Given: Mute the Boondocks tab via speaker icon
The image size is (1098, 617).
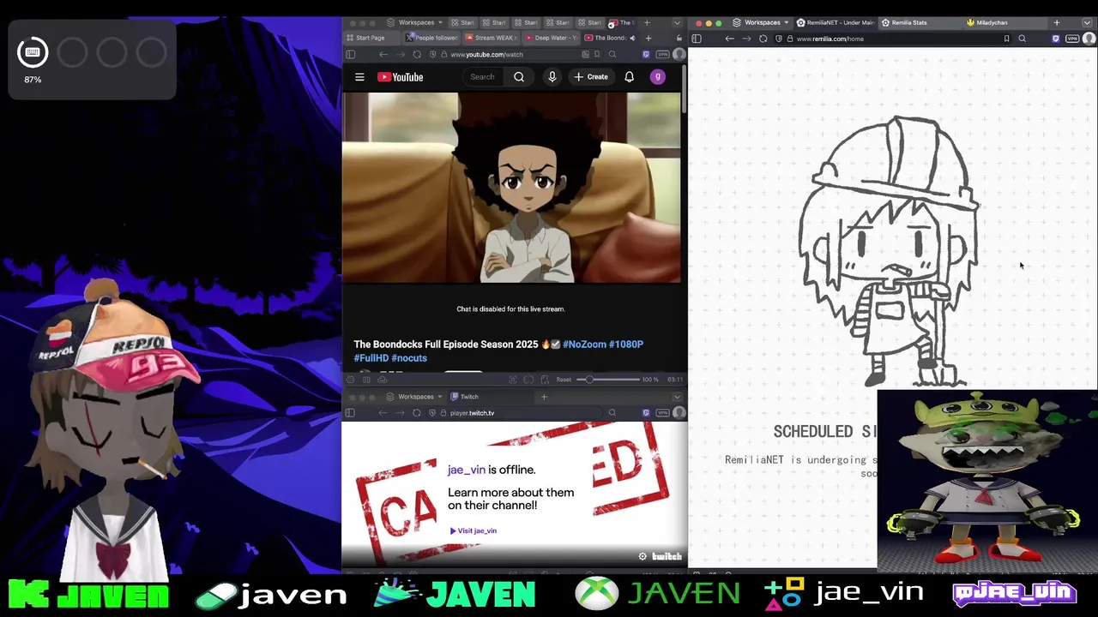Looking at the screenshot, I should pyautogui.click(x=632, y=38).
